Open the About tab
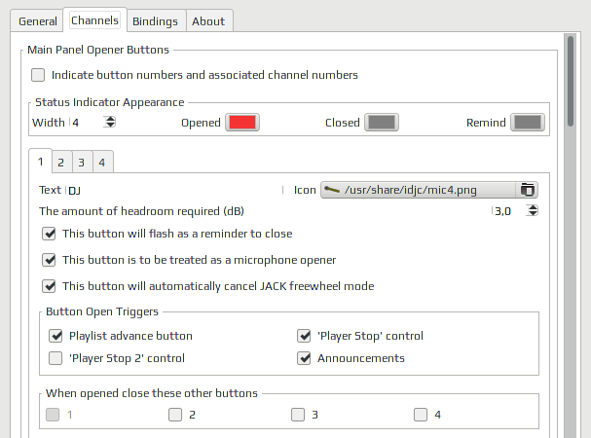 point(208,21)
